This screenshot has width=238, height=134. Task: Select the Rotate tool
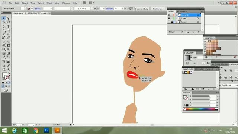[x=4, y=42]
